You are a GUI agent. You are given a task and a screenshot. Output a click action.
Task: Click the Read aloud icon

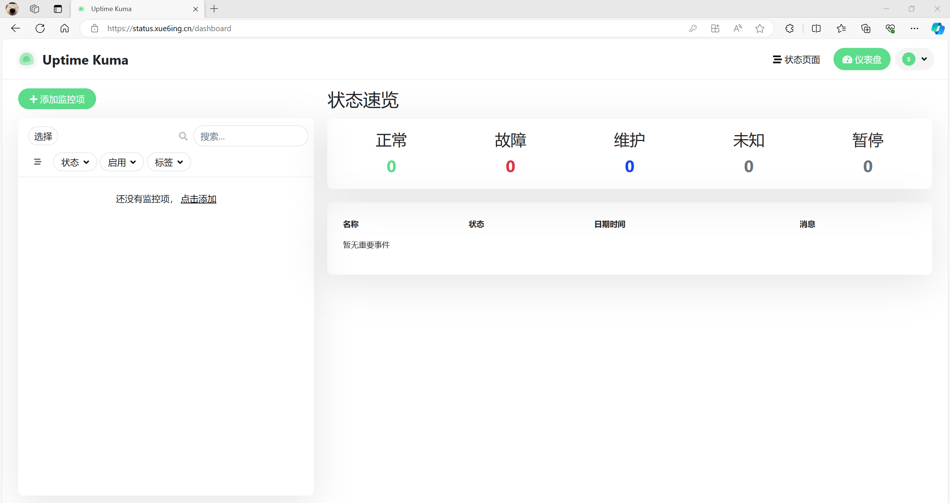pyautogui.click(x=738, y=28)
